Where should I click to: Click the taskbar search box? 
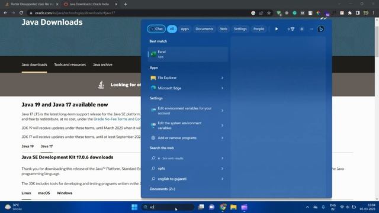[x=168, y=207]
